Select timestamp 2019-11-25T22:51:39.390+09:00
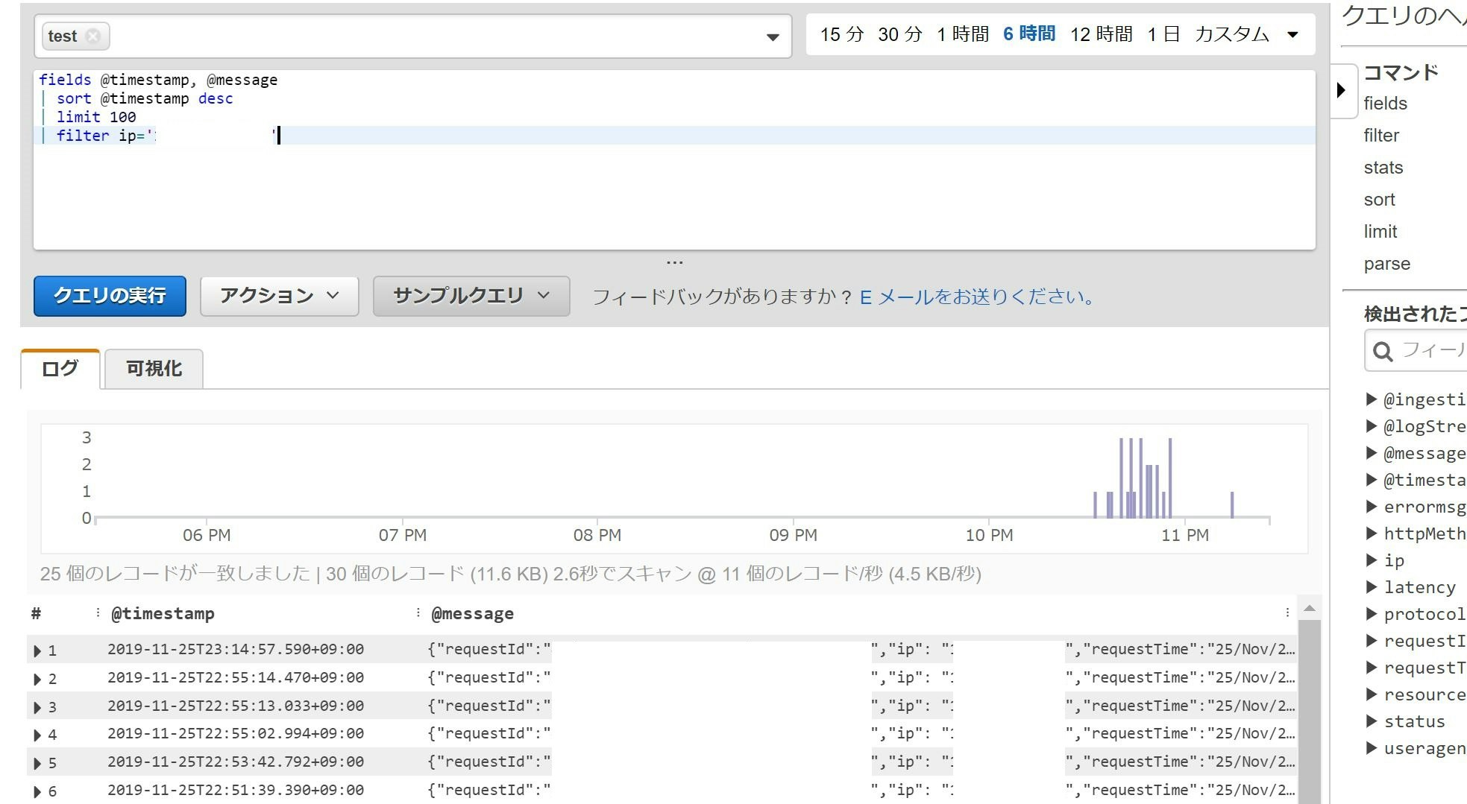The height and width of the screenshot is (804, 1467). 236,790
